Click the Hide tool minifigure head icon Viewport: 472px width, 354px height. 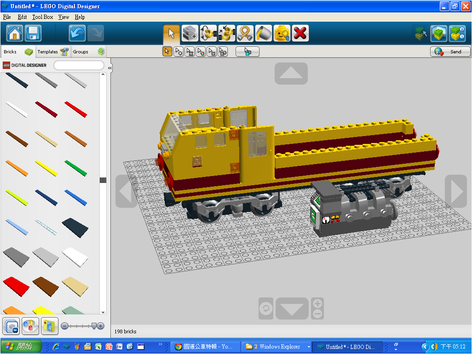(282, 33)
